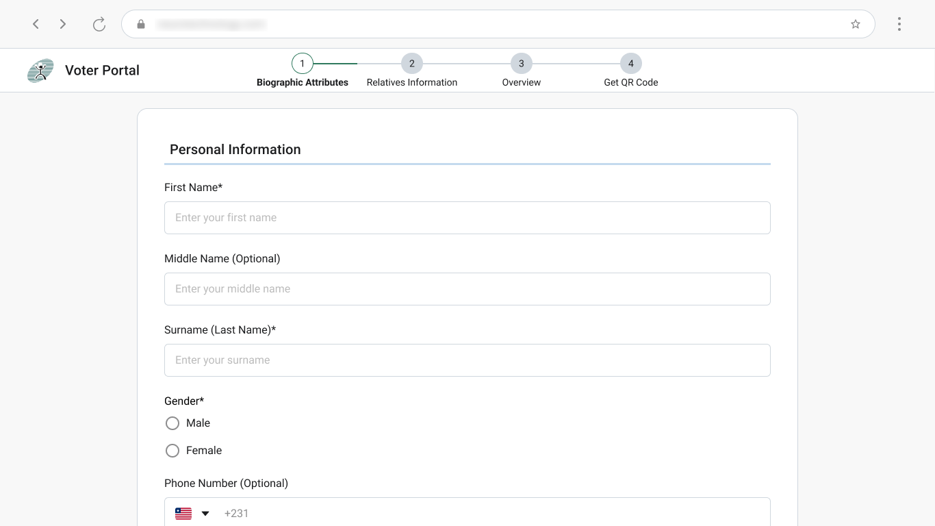Jump to step 3 Overview
Viewport: 935px width, 526px height.
[x=522, y=64]
